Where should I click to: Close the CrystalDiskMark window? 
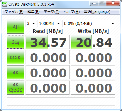pyautogui.click(x=113, y=3)
